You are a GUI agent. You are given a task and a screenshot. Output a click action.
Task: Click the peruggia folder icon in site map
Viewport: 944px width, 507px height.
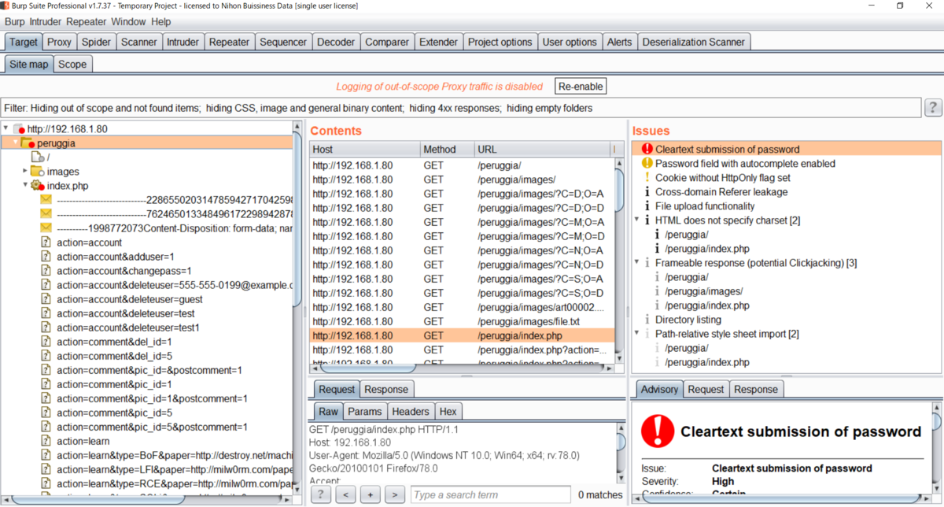tap(27, 142)
